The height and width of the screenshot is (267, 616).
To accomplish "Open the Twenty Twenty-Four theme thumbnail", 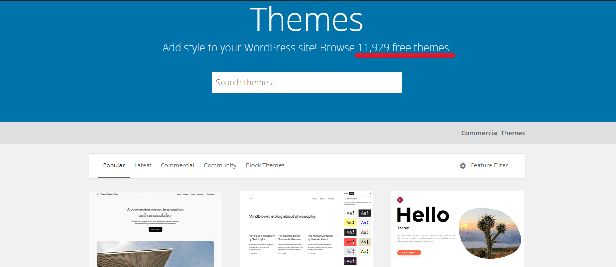I will tap(155, 229).
